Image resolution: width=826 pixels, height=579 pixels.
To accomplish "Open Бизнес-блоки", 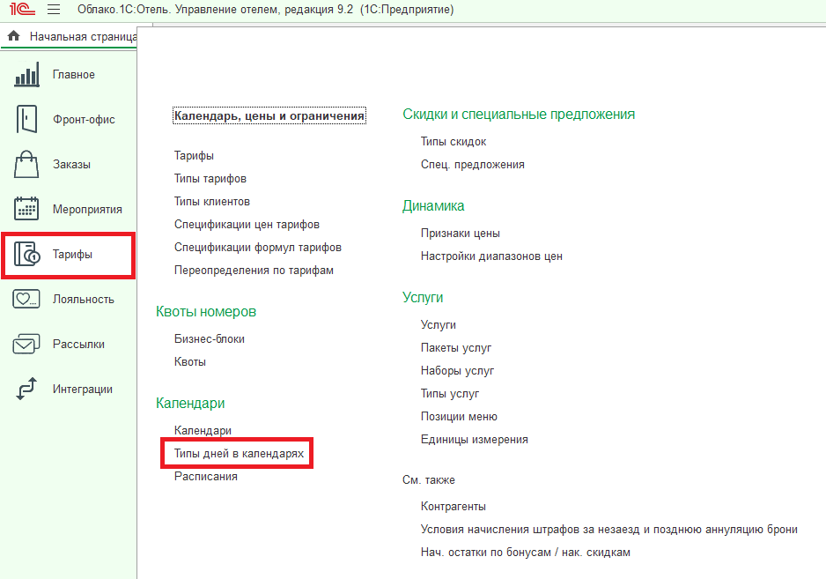I will point(209,339).
